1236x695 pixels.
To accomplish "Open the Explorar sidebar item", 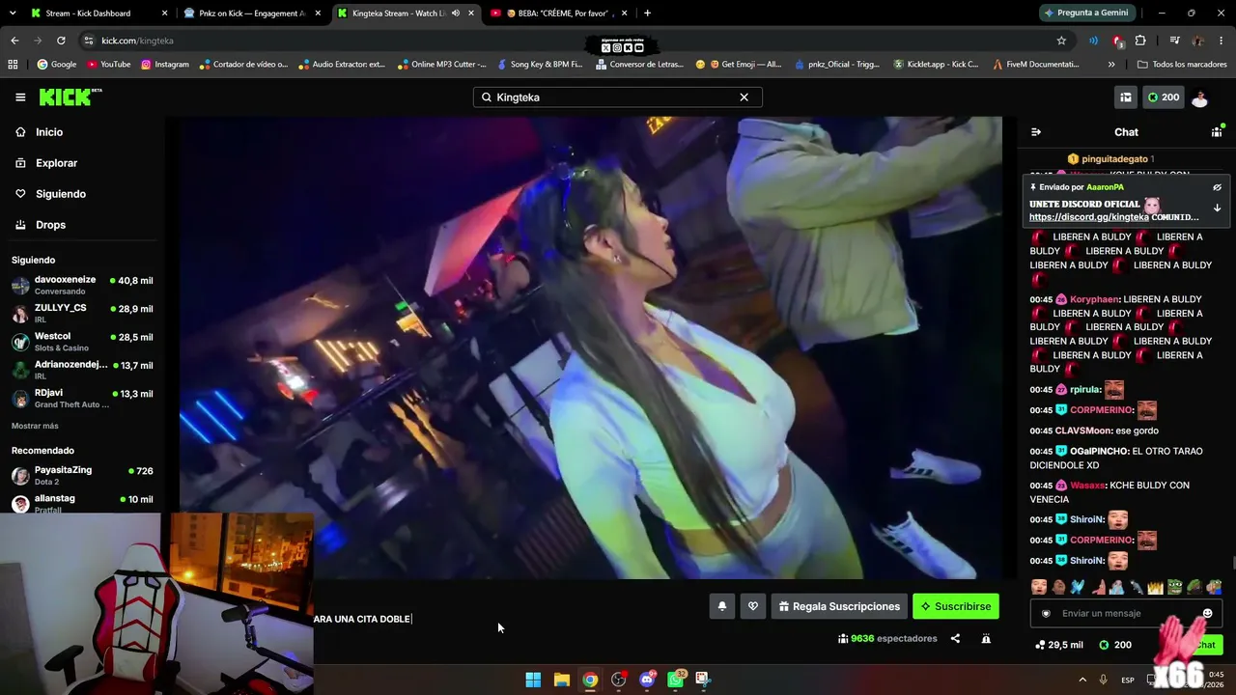I will [x=56, y=163].
